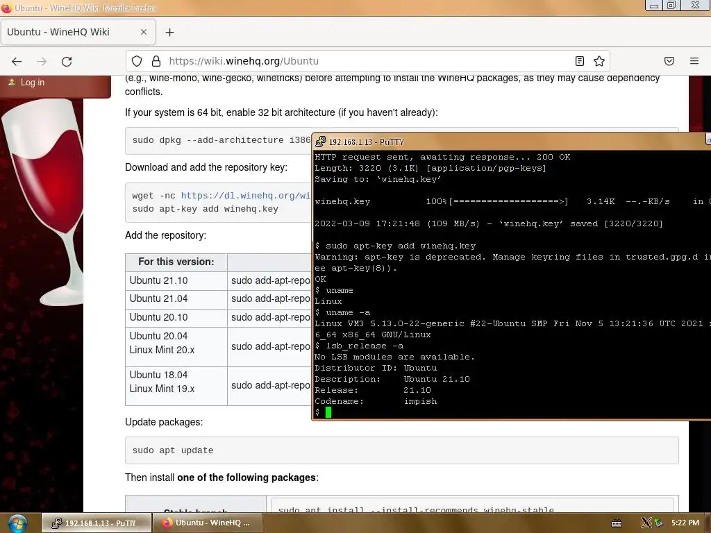Image resolution: width=711 pixels, height=533 pixels.
Task: Click the PuTTY icon in its title bar
Action: pos(321,142)
